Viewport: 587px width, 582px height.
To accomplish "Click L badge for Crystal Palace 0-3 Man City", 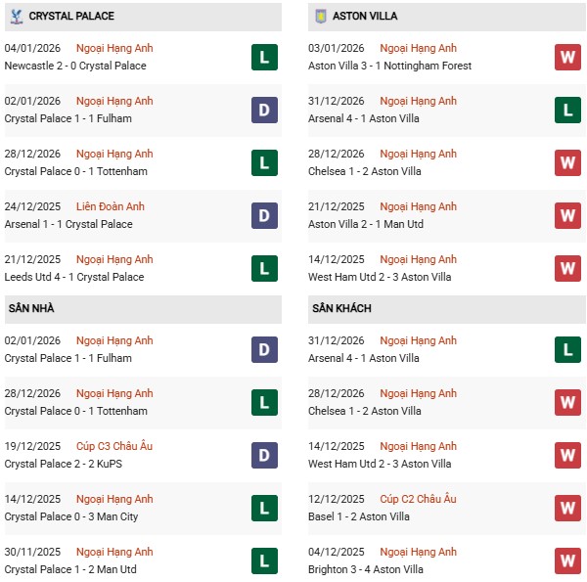I will pos(263,509).
